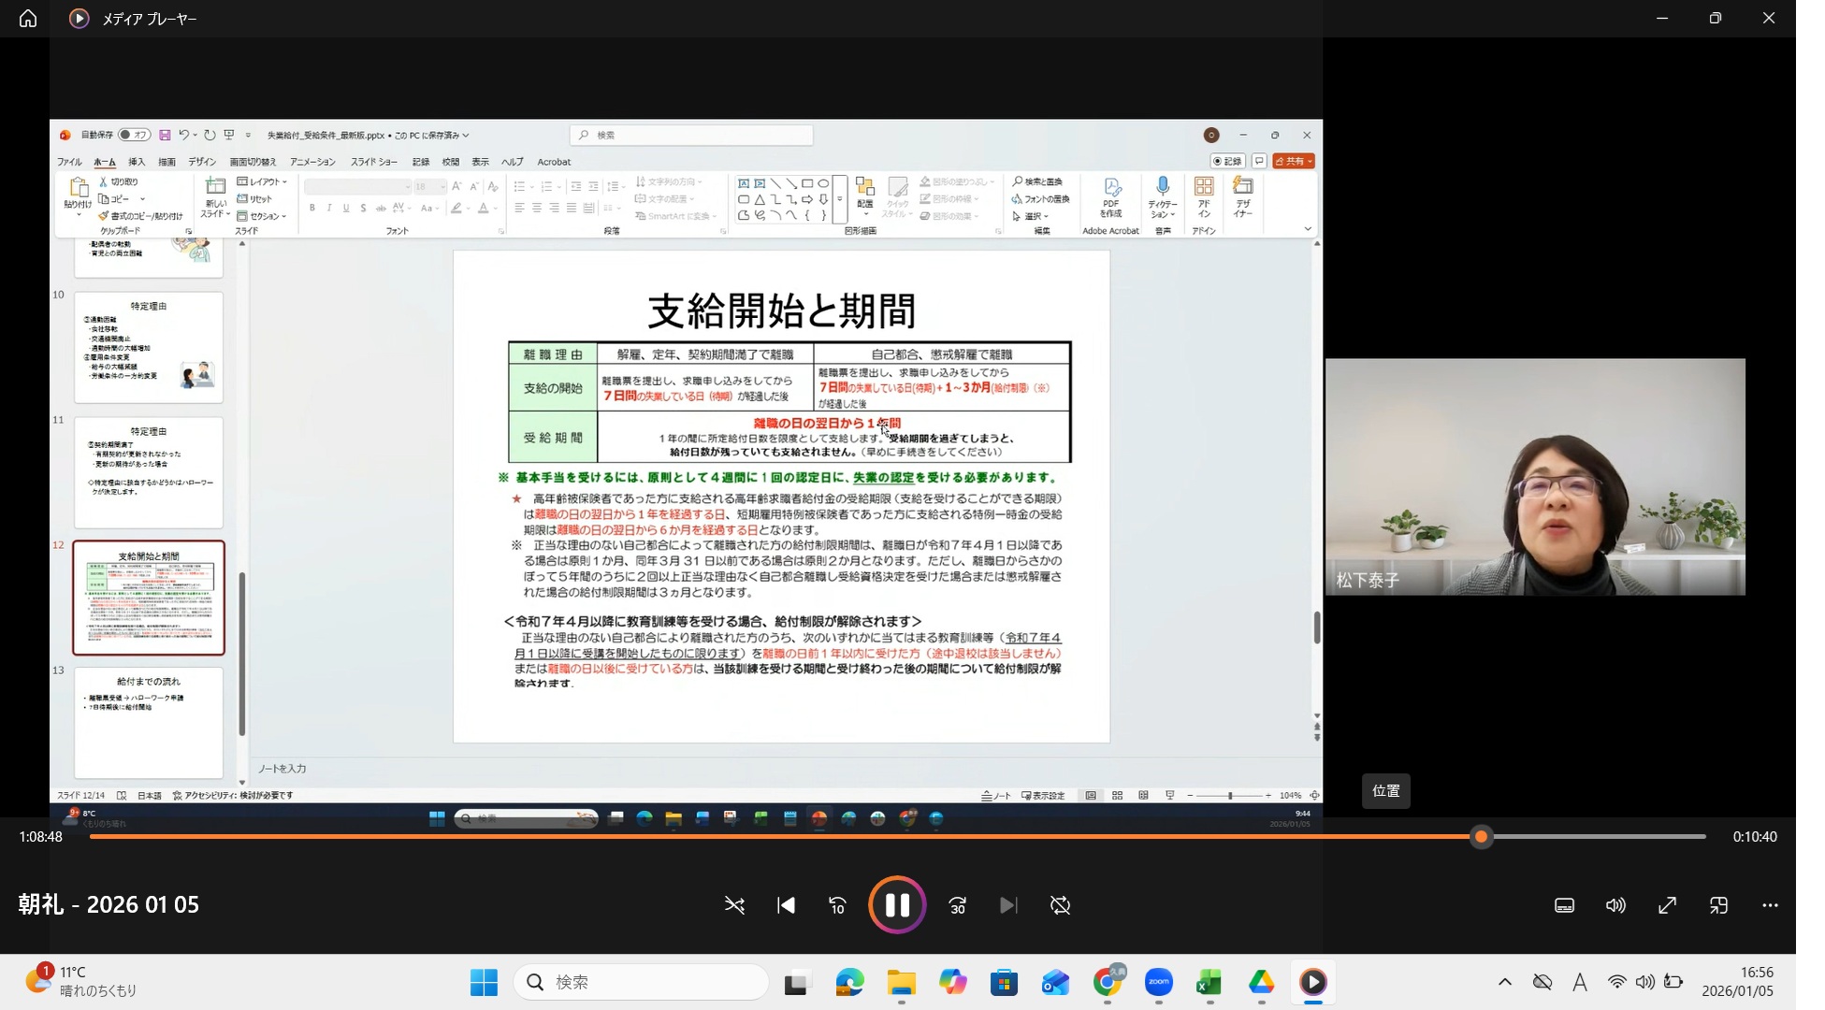Image resolution: width=1825 pixels, height=1010 pixels.
Task: Show hidden system tray icons
Action: point(1504,982)
